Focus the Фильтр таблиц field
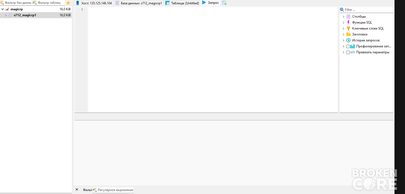Viewport: 405px width, 194px height. (x=49, y=3)
